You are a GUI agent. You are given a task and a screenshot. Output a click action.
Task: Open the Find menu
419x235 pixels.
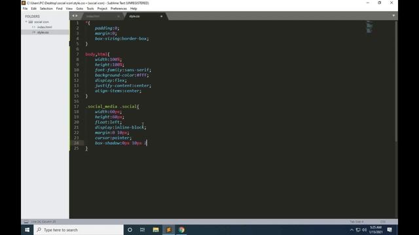pos(59,8)
